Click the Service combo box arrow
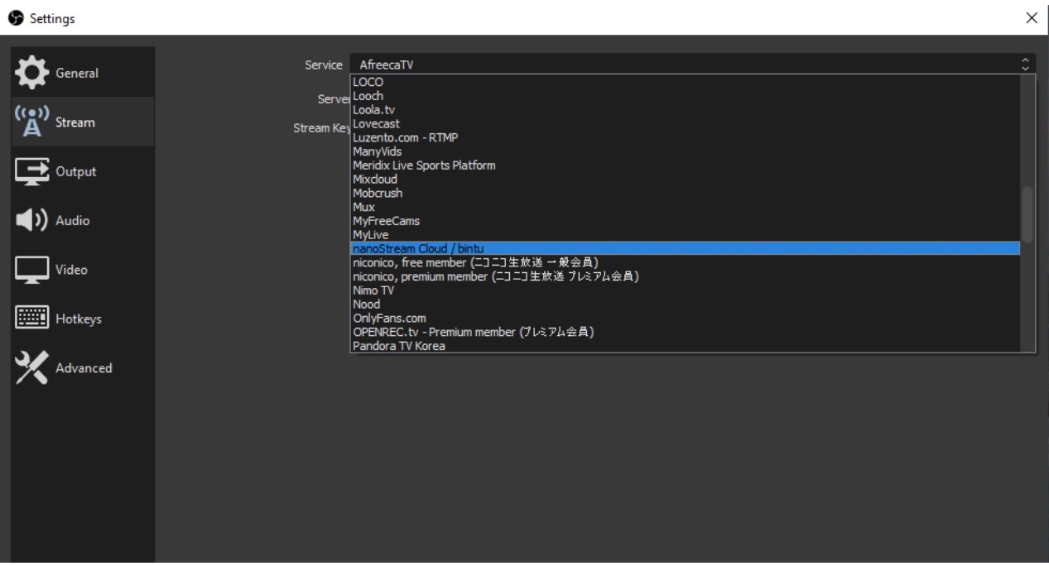Viewport: 1049px width, 566px height. (x=1025, y=64)
